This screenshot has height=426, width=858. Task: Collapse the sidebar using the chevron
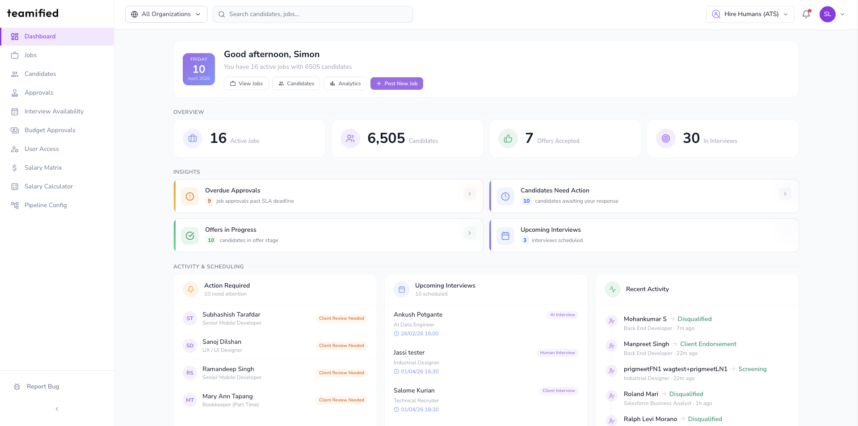[x=57, y=409]
